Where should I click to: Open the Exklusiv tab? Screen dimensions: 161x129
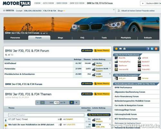tap(148, 38)
